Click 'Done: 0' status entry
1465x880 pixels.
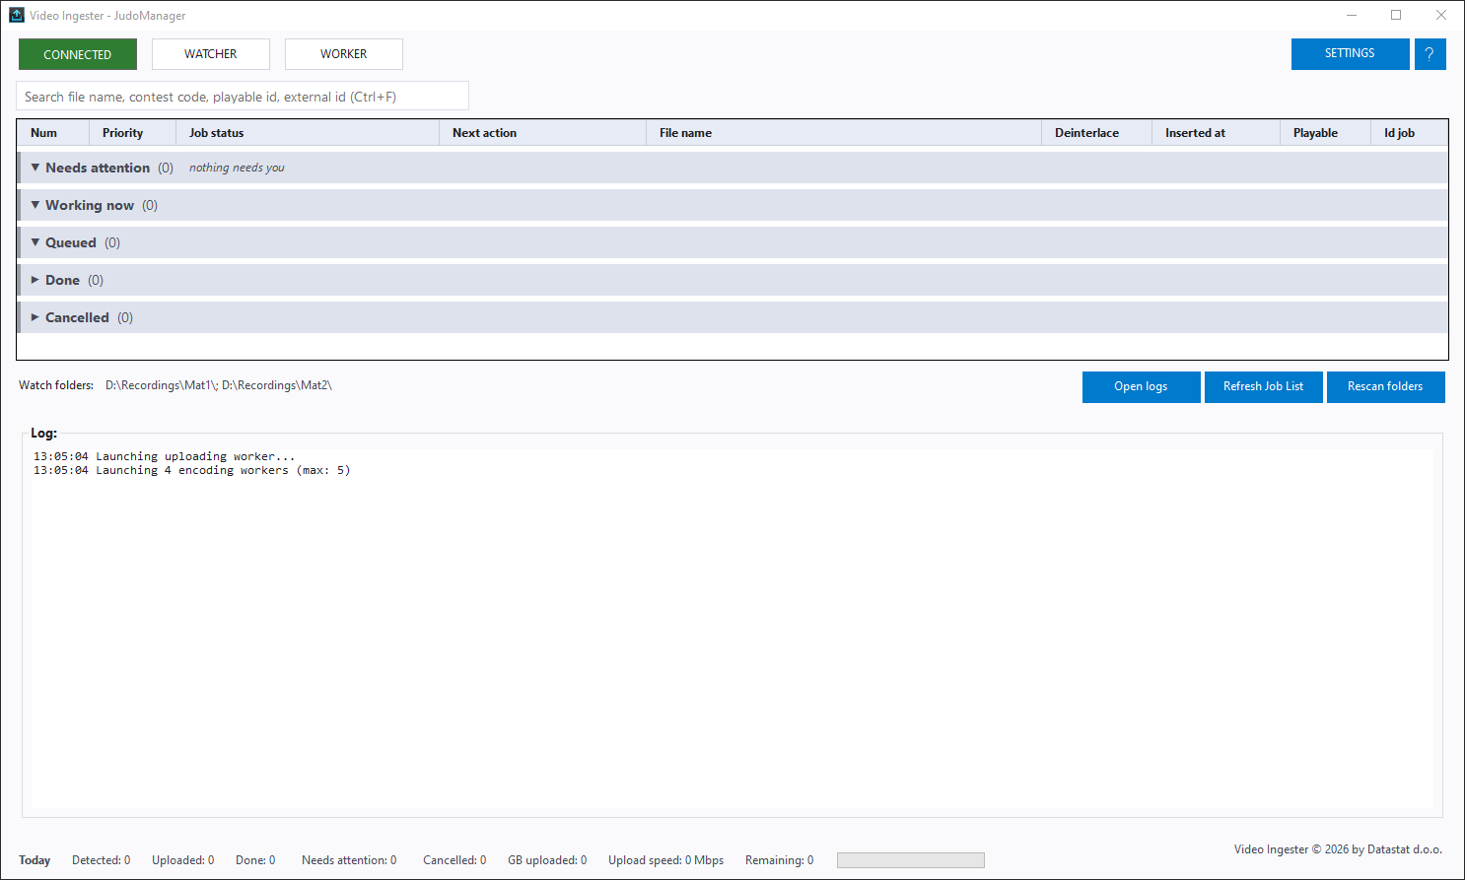tap(255, 860)
